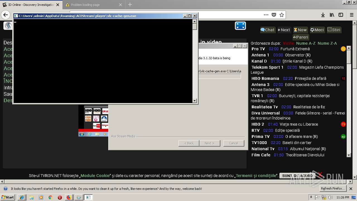
Task: Open the Chat tab on TVRON
Action: pos(267,30)
